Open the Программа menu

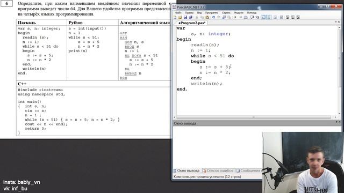[x=212, y=13]
